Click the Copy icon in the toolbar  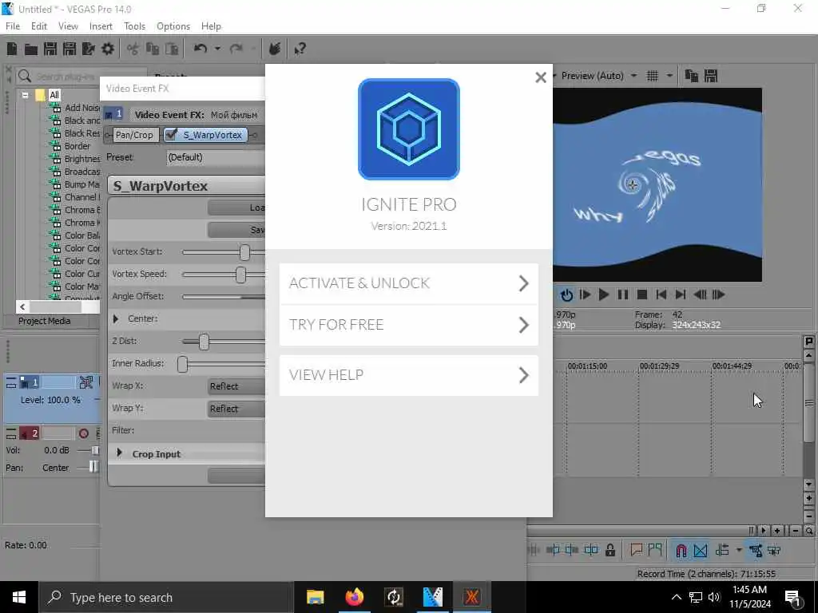pyautogui.click(x=153, y=49)
